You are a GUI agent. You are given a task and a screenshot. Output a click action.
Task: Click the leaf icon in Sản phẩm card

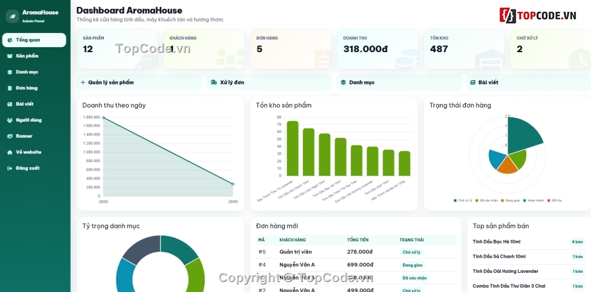147,60
